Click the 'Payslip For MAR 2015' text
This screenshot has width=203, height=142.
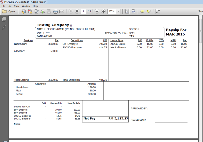pos(176,32)
